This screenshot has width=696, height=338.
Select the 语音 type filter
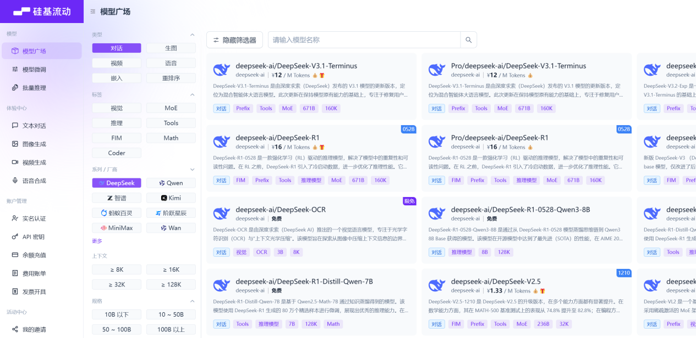pos(171,63)
